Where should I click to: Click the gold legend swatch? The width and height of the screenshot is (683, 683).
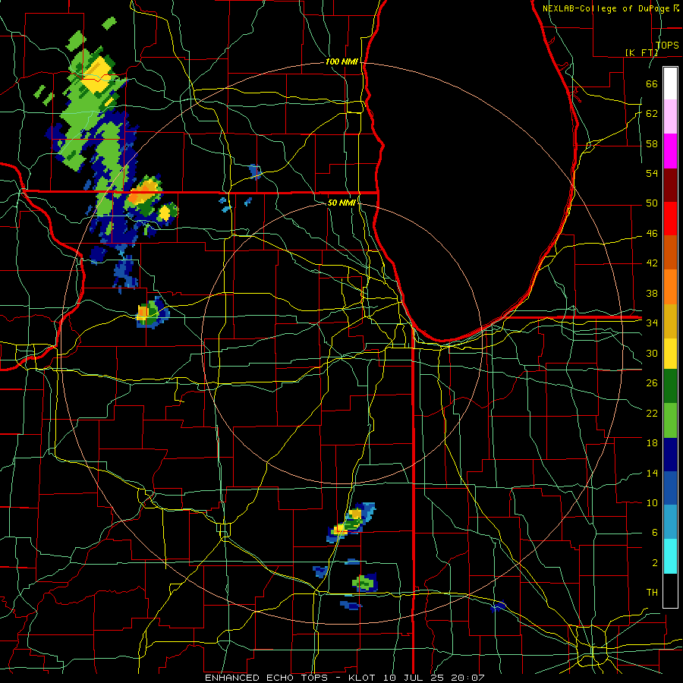(670, 321)
